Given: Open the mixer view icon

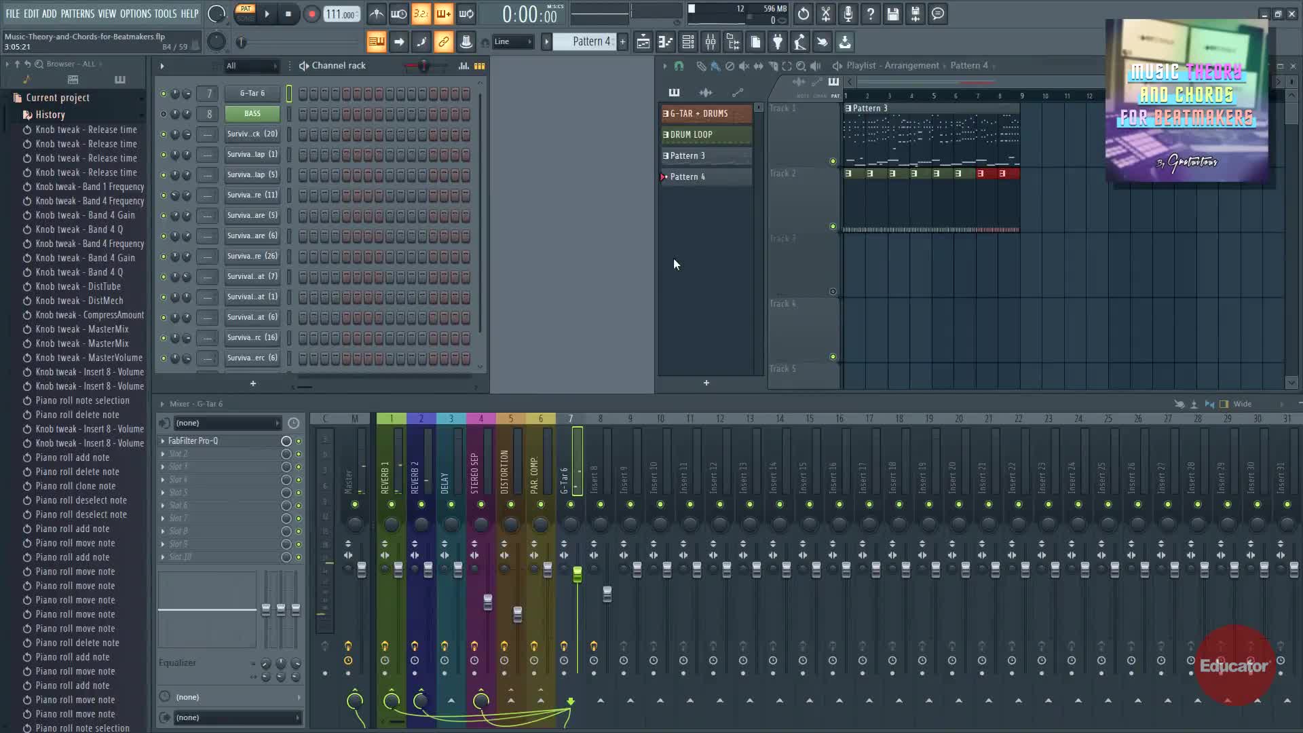Looking at the screenshot, I should click(x=711, y=42).
